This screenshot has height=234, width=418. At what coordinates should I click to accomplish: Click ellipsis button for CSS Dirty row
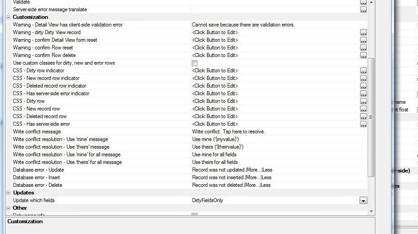point(363,101)
